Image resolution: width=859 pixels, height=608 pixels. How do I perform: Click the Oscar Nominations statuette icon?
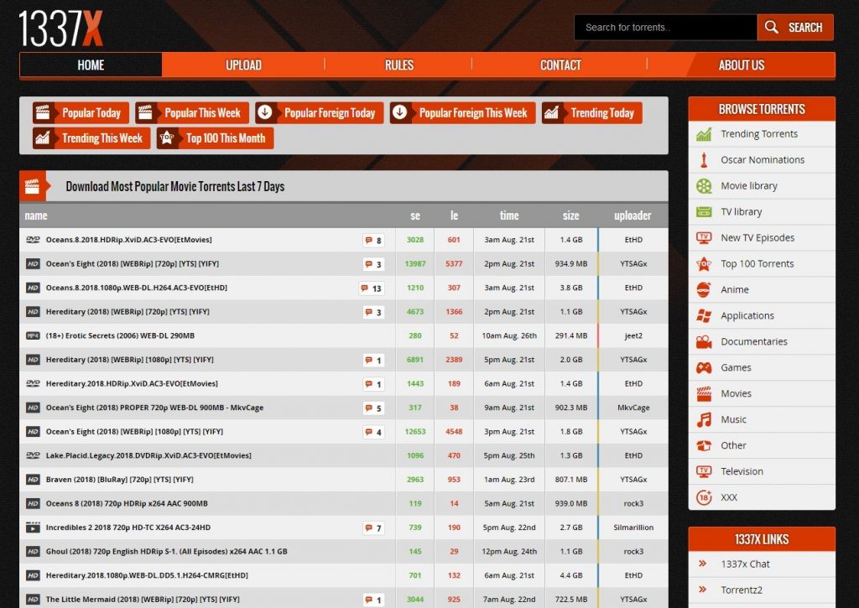tap(704, 160)
